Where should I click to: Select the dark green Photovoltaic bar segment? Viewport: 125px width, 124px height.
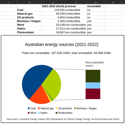93,76
